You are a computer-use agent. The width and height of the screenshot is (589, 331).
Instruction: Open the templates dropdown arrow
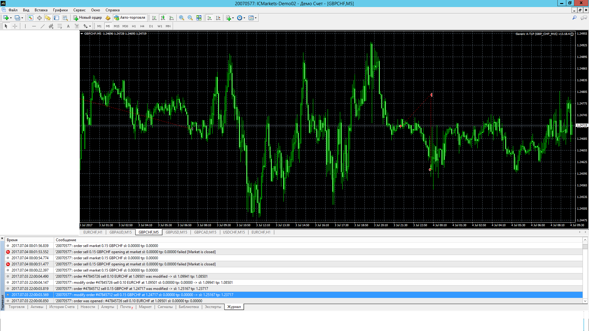256,18
